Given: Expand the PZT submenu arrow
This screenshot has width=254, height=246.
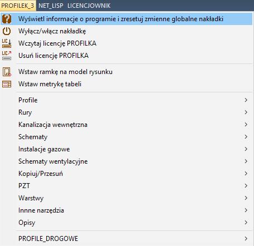Looking at the screenshot, I should [x=246, y=186].
